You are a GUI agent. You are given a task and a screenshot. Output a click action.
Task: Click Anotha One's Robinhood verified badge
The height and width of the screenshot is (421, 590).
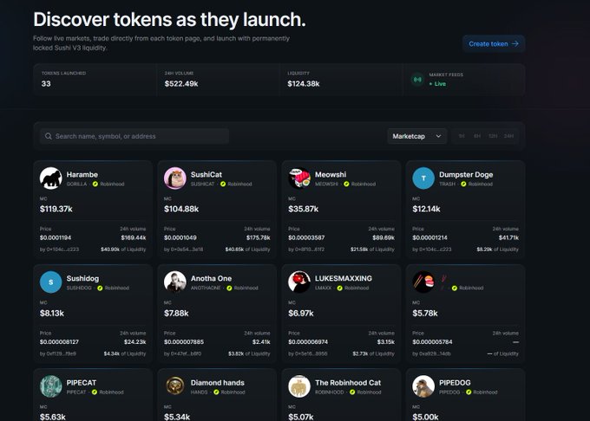click(x=229, y=288)
